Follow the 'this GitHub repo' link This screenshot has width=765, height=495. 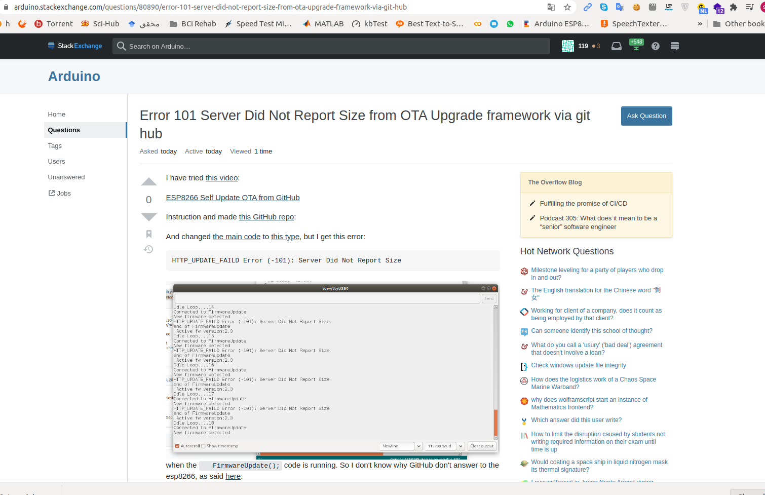(266, 217)
